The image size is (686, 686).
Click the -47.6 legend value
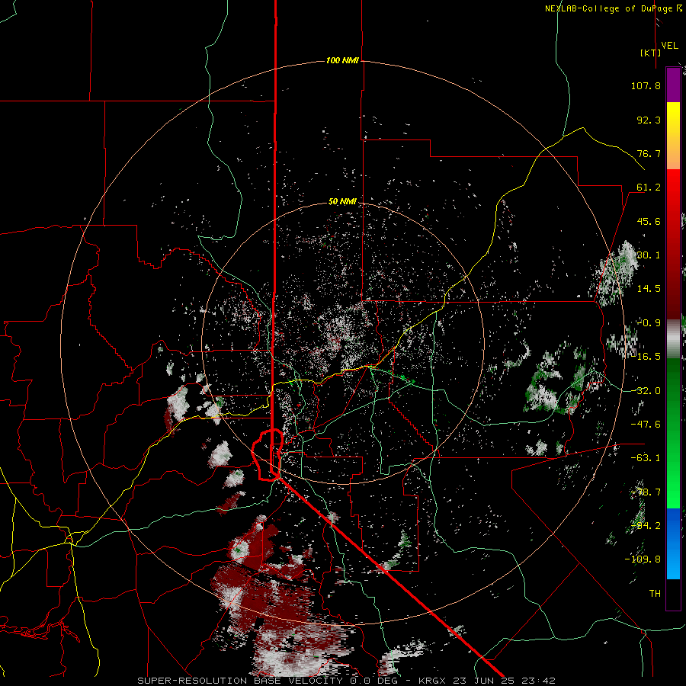[x=646, y=425]
